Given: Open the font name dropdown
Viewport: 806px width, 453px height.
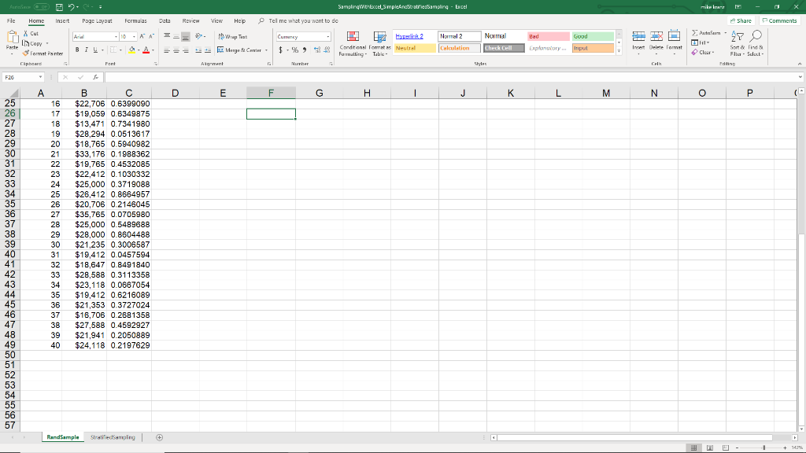Looking at the screenshot, I should pyautogui.click(x=116, y=36).
